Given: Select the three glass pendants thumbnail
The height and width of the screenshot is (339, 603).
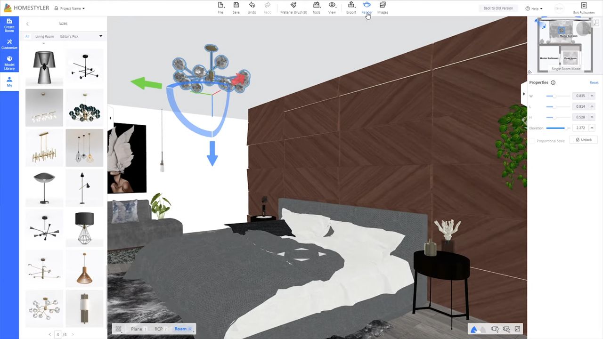Looking at the screenshot, I should (84, 147).
